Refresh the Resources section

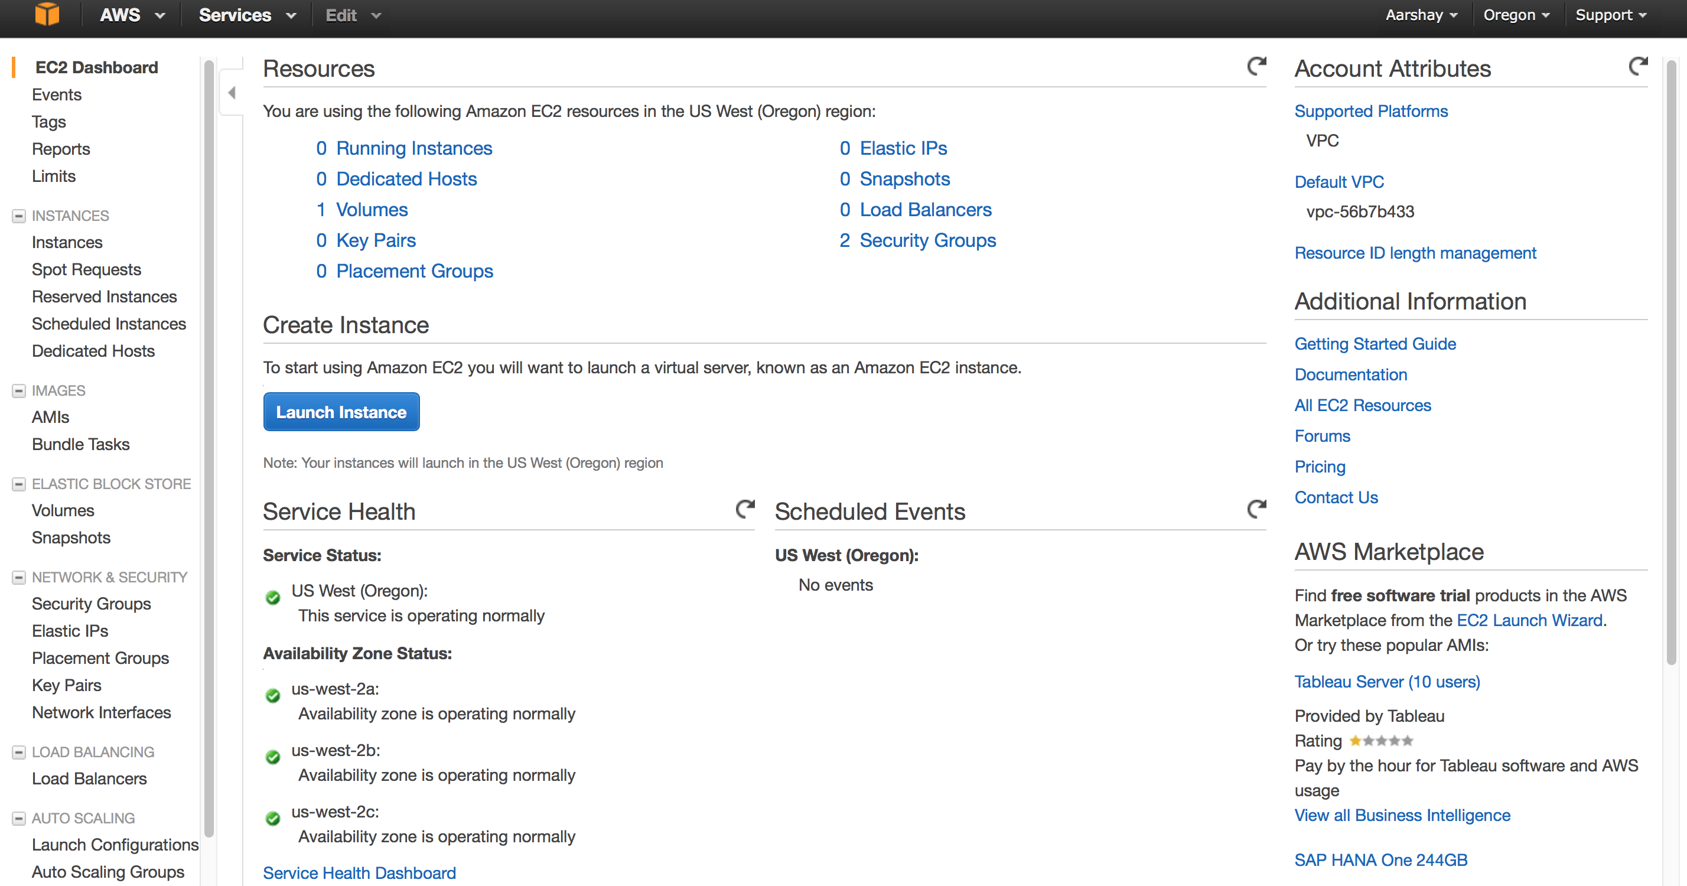1256,66
